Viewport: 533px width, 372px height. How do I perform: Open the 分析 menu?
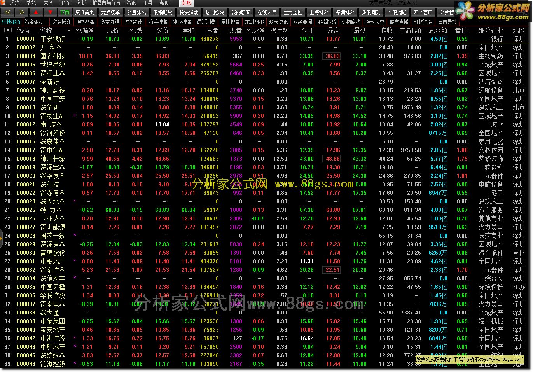click(82, 3)
